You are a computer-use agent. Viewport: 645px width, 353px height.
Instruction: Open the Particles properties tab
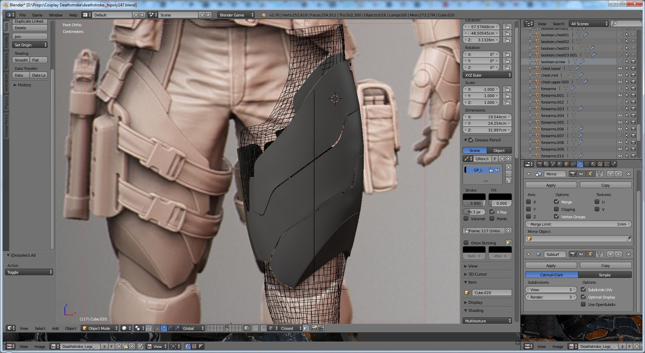coord(607,164)
